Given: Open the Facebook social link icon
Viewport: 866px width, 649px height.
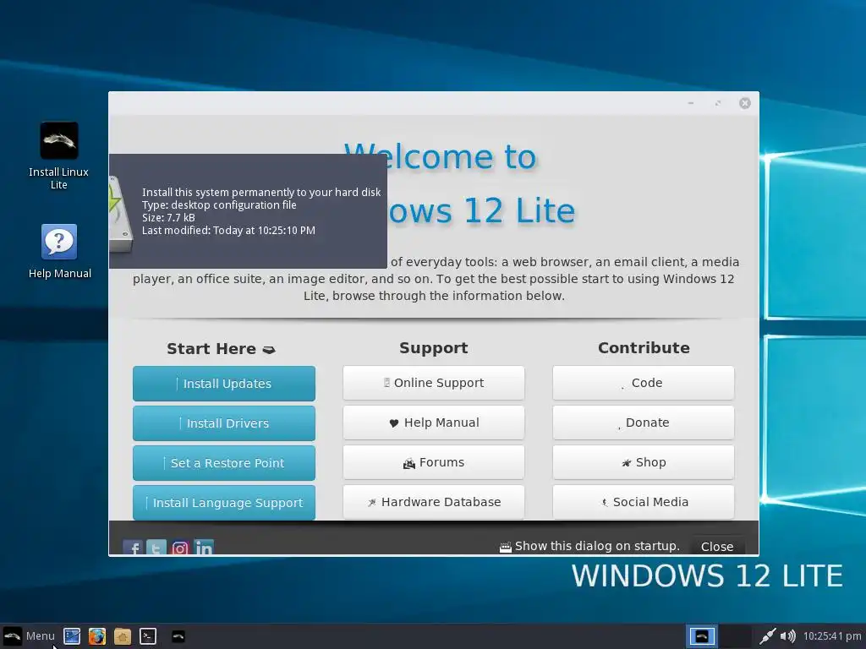Looking at the screenshot, I should [x=133, y=548].
